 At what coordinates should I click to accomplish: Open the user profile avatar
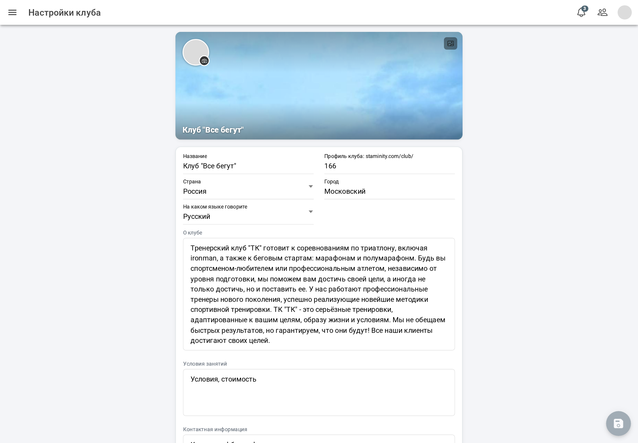point(624,12)
